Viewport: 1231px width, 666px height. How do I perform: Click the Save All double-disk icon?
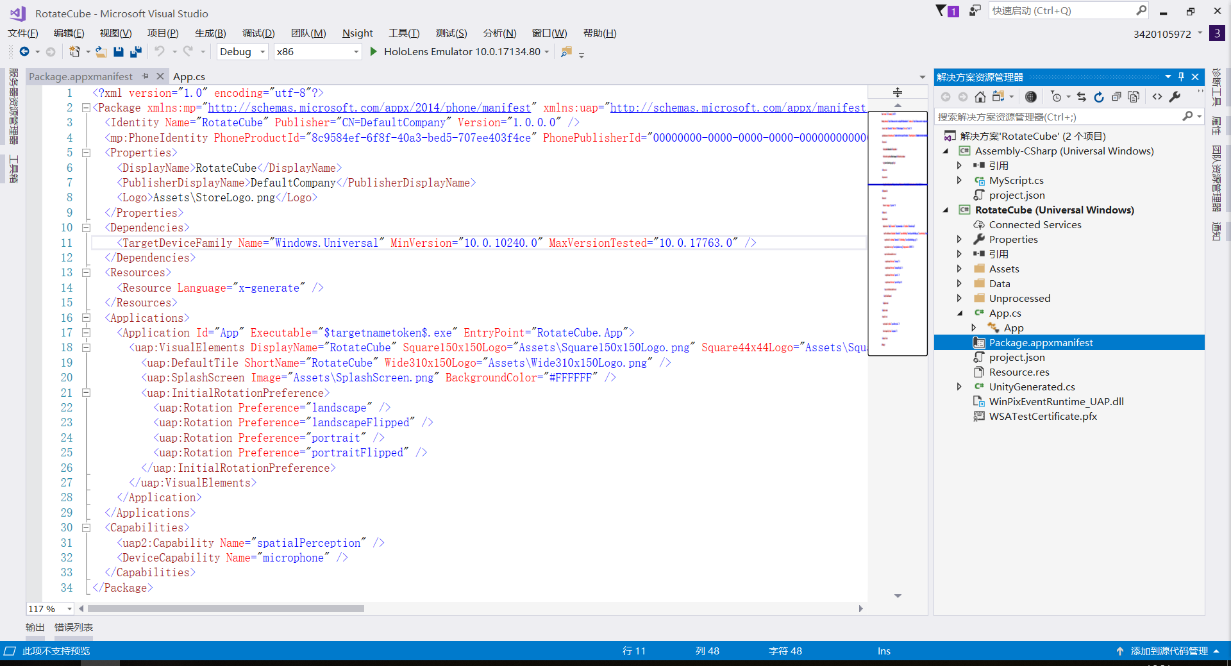point(135,52)
